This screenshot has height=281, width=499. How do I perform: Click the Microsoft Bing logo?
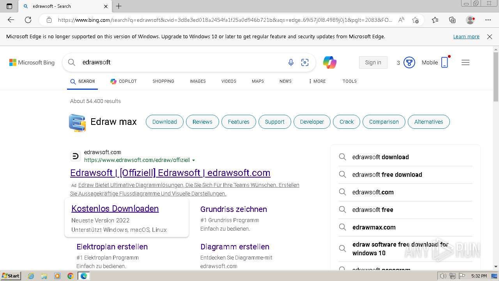(x=32, y=62)
